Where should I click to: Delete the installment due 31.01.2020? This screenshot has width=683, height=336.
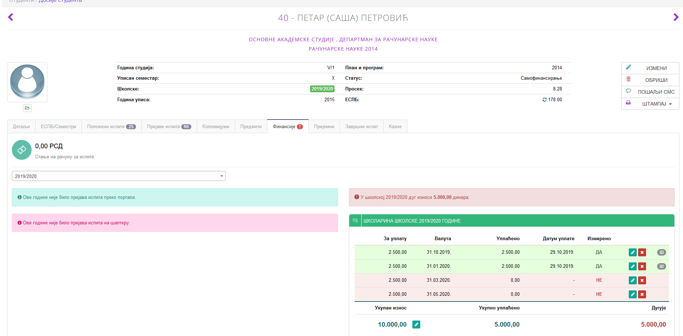pyautogui.click(x=642, y=266)
